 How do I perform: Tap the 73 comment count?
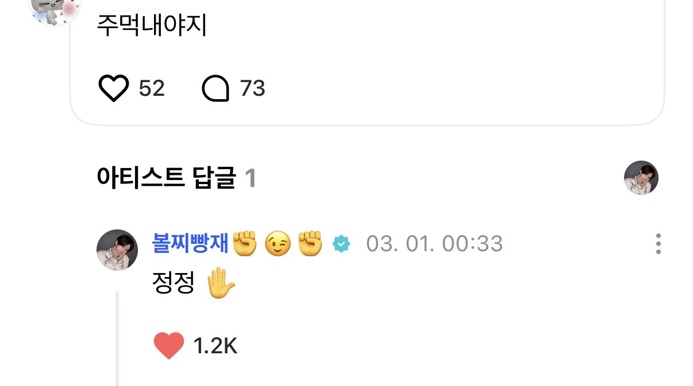pyautogui.click(x=252, y=88)
